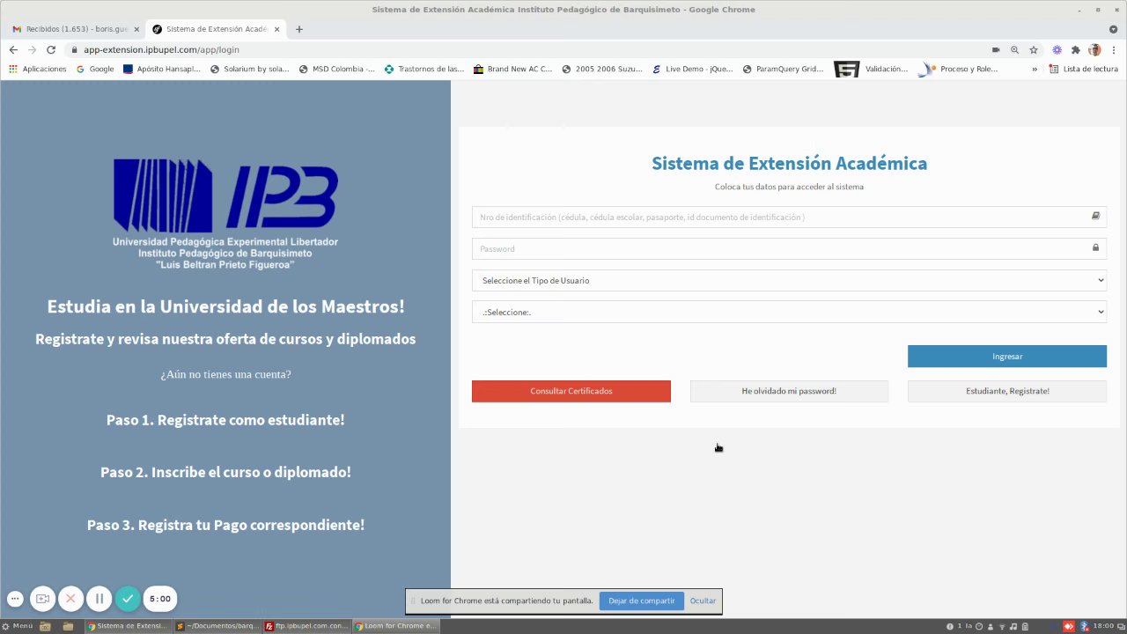Click the Ingresar button

1007,357
